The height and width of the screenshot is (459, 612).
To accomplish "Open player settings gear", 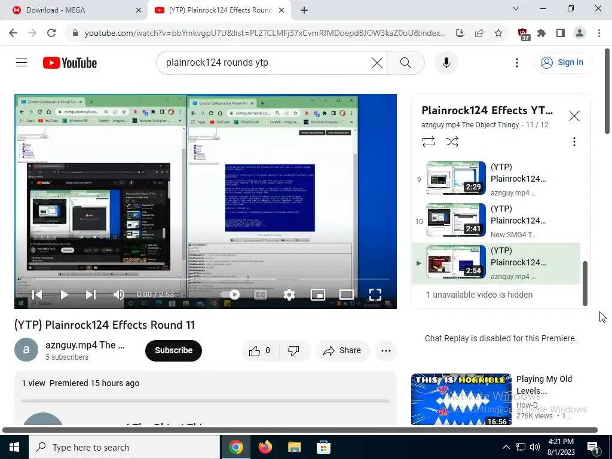I will point(289,295).
